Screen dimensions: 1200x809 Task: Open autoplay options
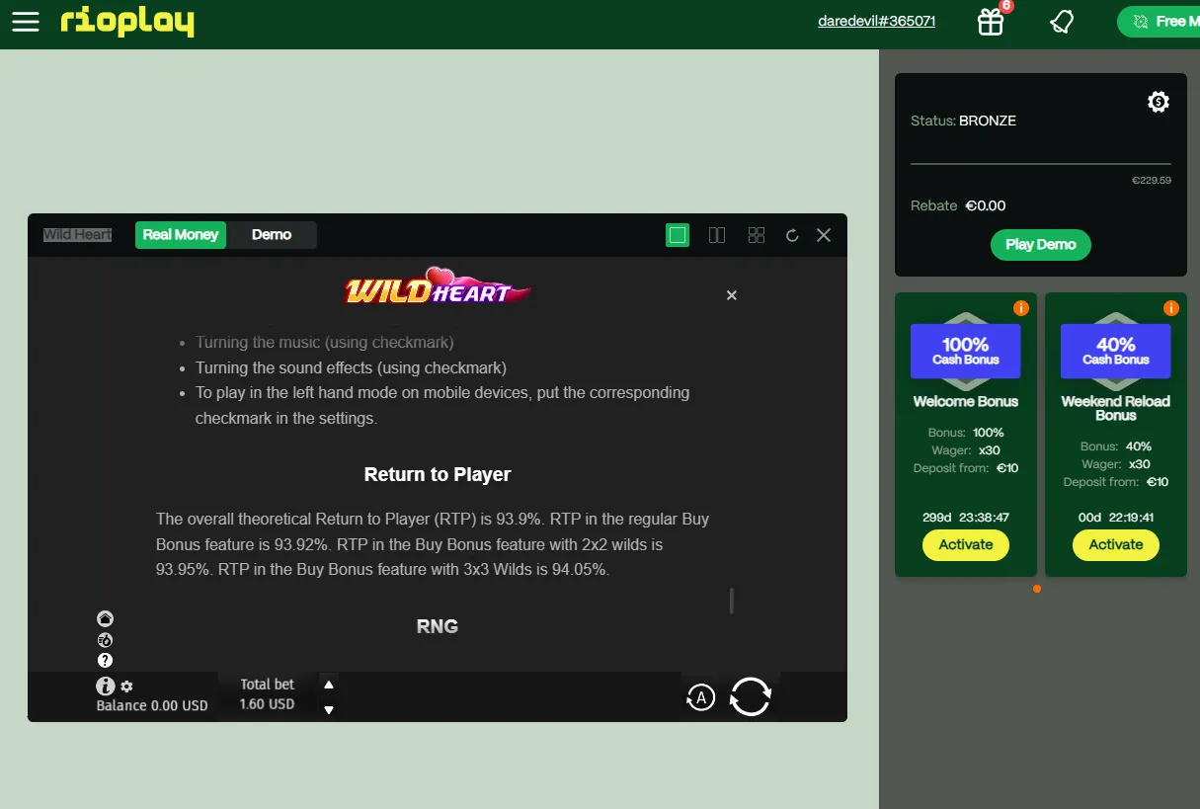[x=700, y=698]
